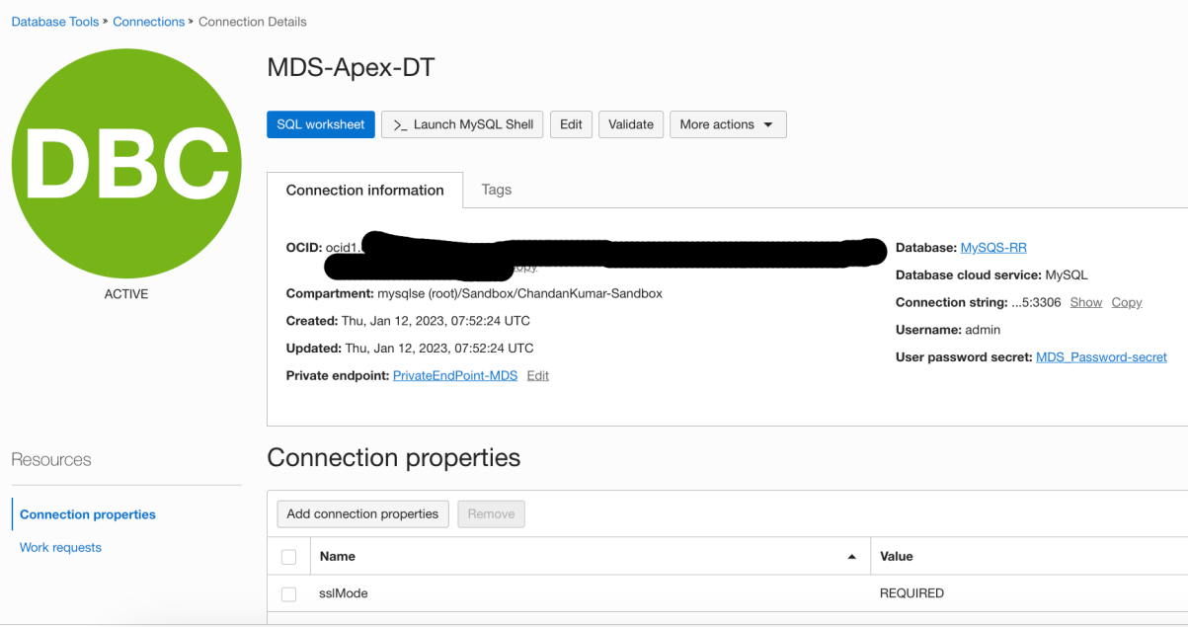Toggle the select-all checkbox in table header
This screenshot has height=627, width=1188.
point(288,557)
